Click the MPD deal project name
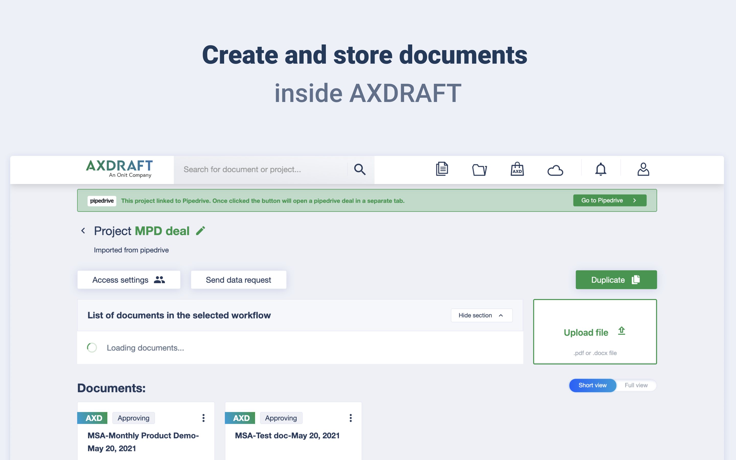Screen dimensions: 736x460 coord(162,231)
